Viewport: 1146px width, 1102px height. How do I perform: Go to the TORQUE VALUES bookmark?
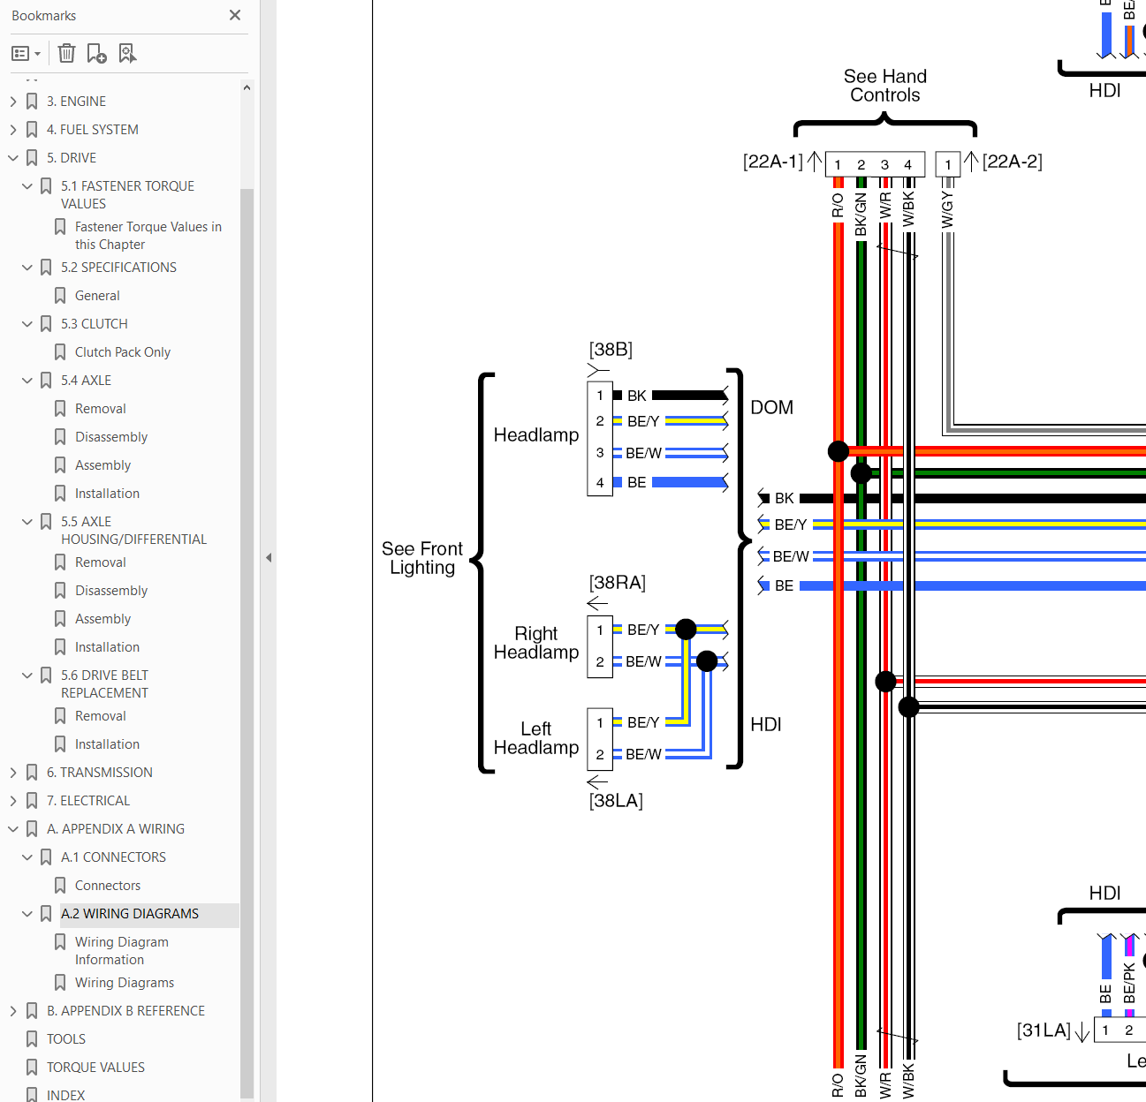pyautogui.click(x=95, y=1068)
